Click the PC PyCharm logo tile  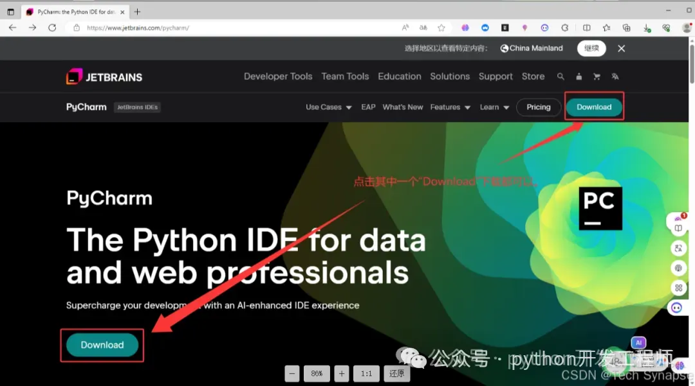[x=600, y=208]
